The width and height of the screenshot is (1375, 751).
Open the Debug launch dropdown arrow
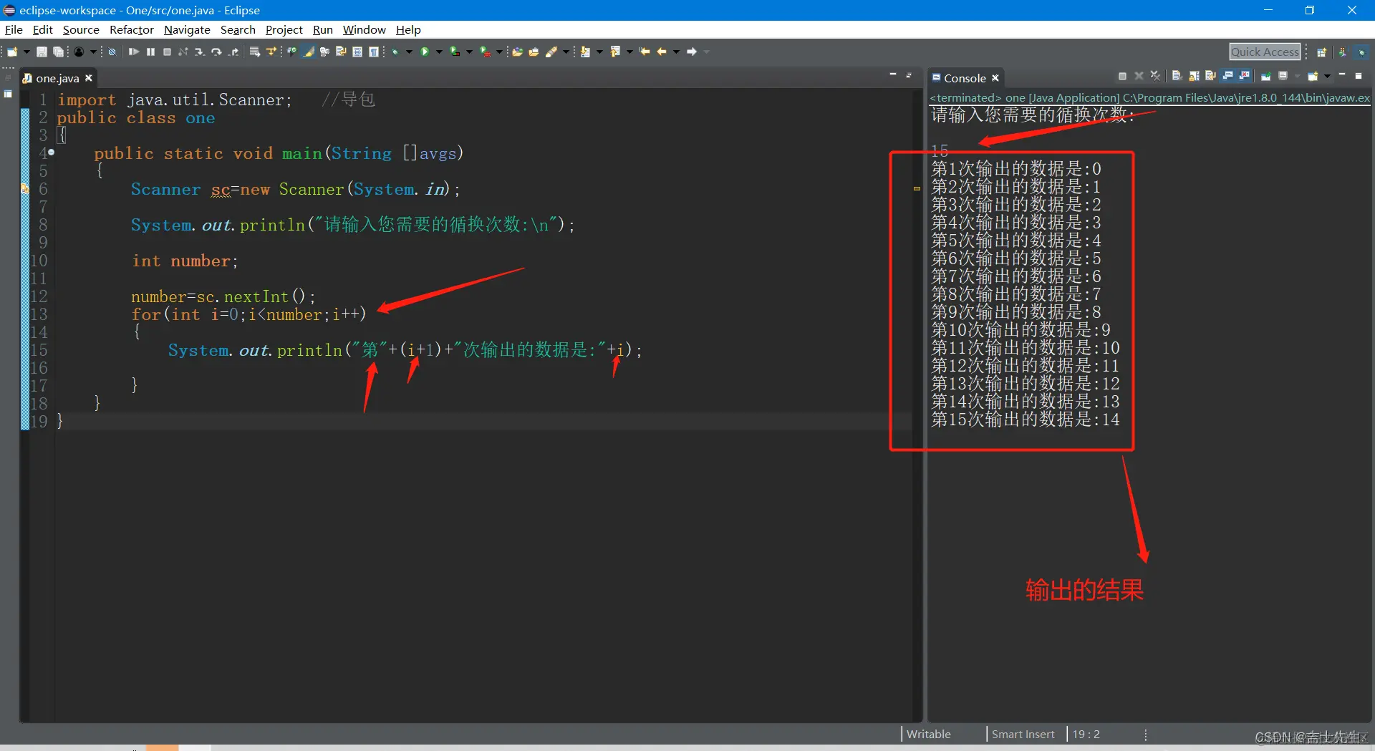coord(409,52)
